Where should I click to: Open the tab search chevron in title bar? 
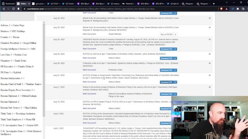tap(227, 3)
